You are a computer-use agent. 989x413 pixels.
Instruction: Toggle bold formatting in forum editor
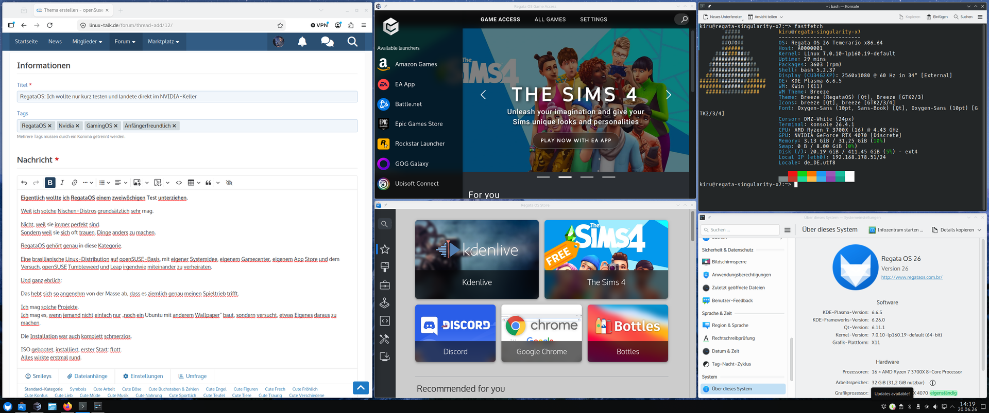pos(50,183)
